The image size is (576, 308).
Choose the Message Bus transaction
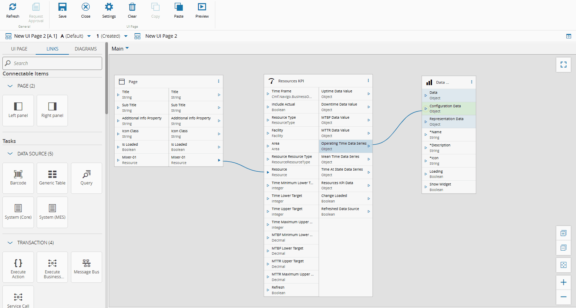click(86, 267)
